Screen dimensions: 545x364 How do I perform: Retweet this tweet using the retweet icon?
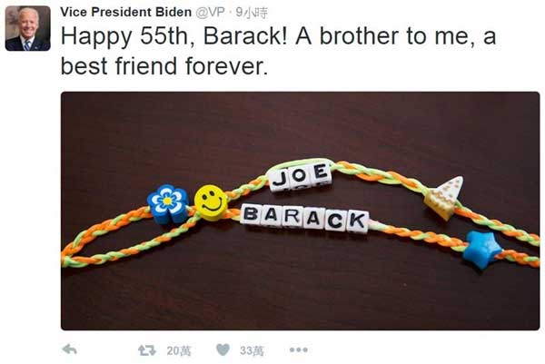(x=147, y=350)
